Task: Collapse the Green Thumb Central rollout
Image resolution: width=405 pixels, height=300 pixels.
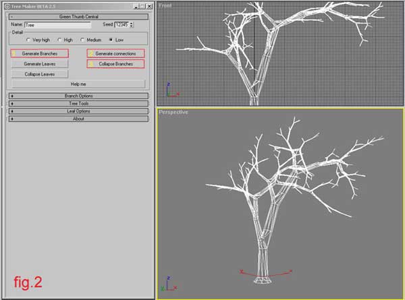Action: 78,16
